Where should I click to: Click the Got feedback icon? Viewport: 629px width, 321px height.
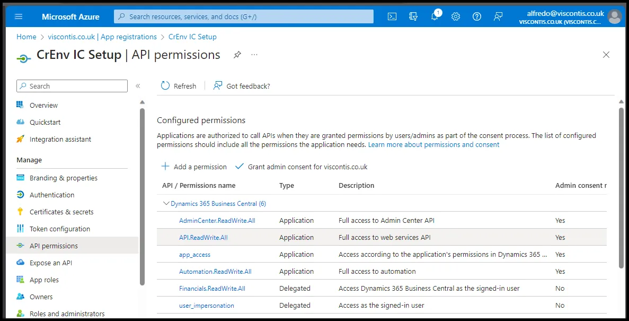(x=217, y=85)
